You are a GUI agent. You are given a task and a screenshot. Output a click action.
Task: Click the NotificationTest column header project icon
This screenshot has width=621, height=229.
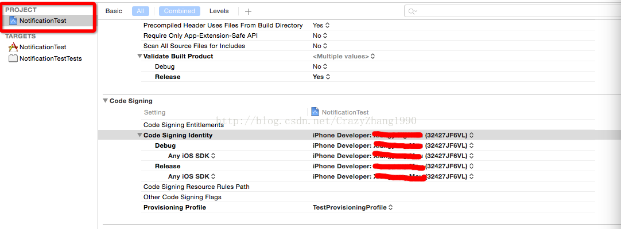click(315, 112)
